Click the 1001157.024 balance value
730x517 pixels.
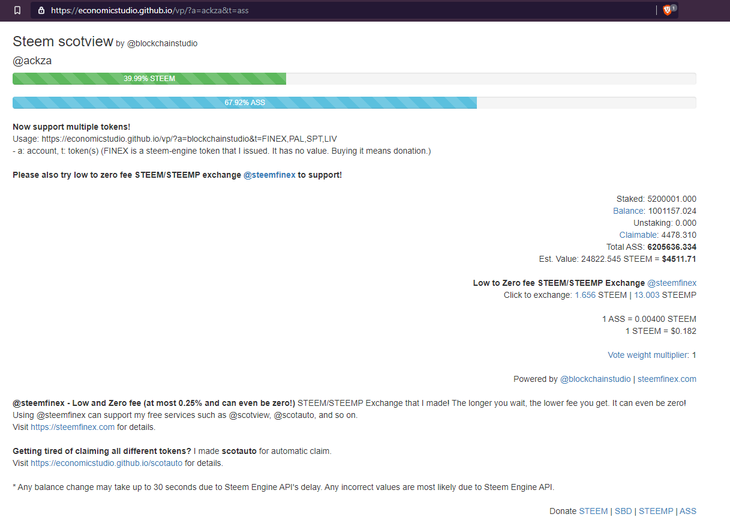coord(672,211)
